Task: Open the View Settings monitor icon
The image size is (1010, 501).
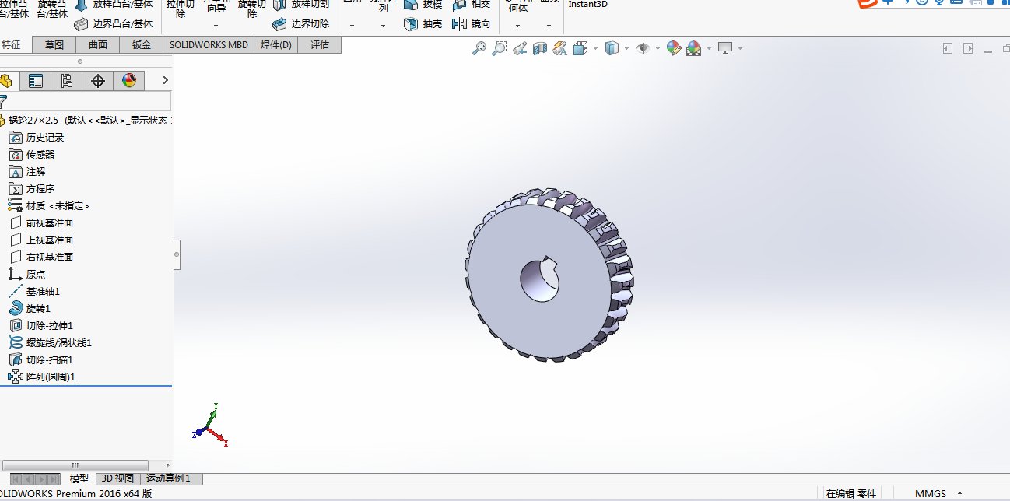Action: tap(725, 48)
